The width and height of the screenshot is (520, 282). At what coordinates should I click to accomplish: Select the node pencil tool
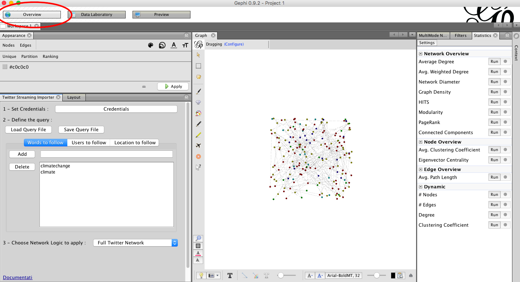198,124
